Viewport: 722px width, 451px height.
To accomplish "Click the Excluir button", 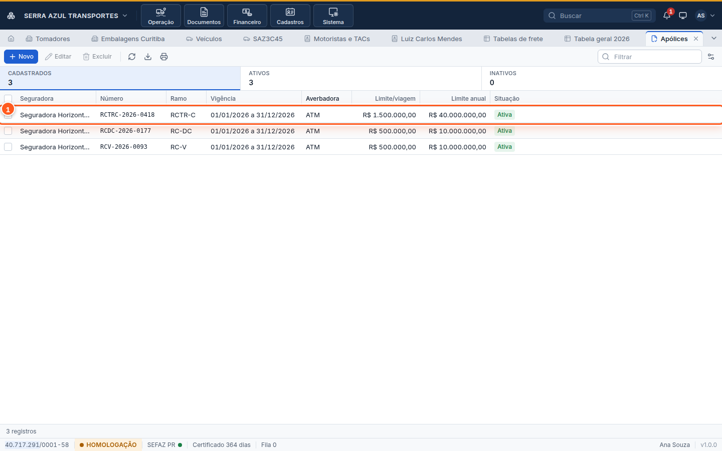I will (x=97, y=57).
